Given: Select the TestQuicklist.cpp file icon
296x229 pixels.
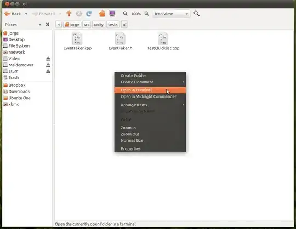Looking at the screenshot, I should point(163,39).
